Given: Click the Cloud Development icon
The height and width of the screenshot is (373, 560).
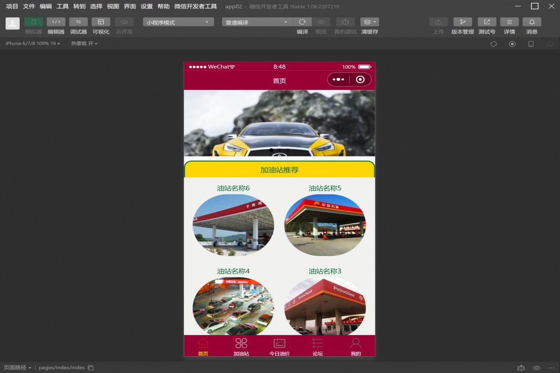Looking at the screenshot, I should pos(124,22).
